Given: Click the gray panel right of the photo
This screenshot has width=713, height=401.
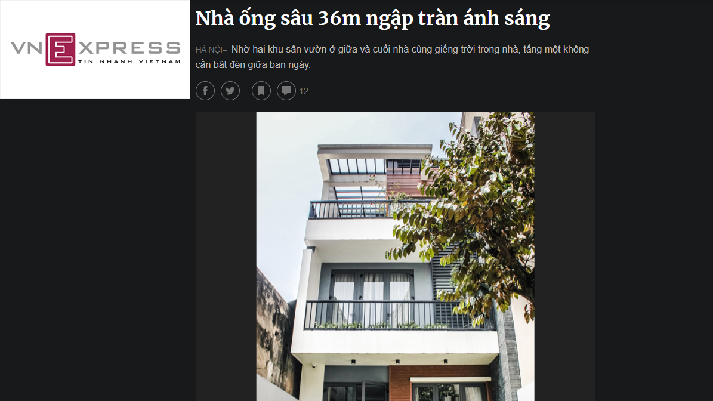Looking at the screenshot, I should pos(565,257).
